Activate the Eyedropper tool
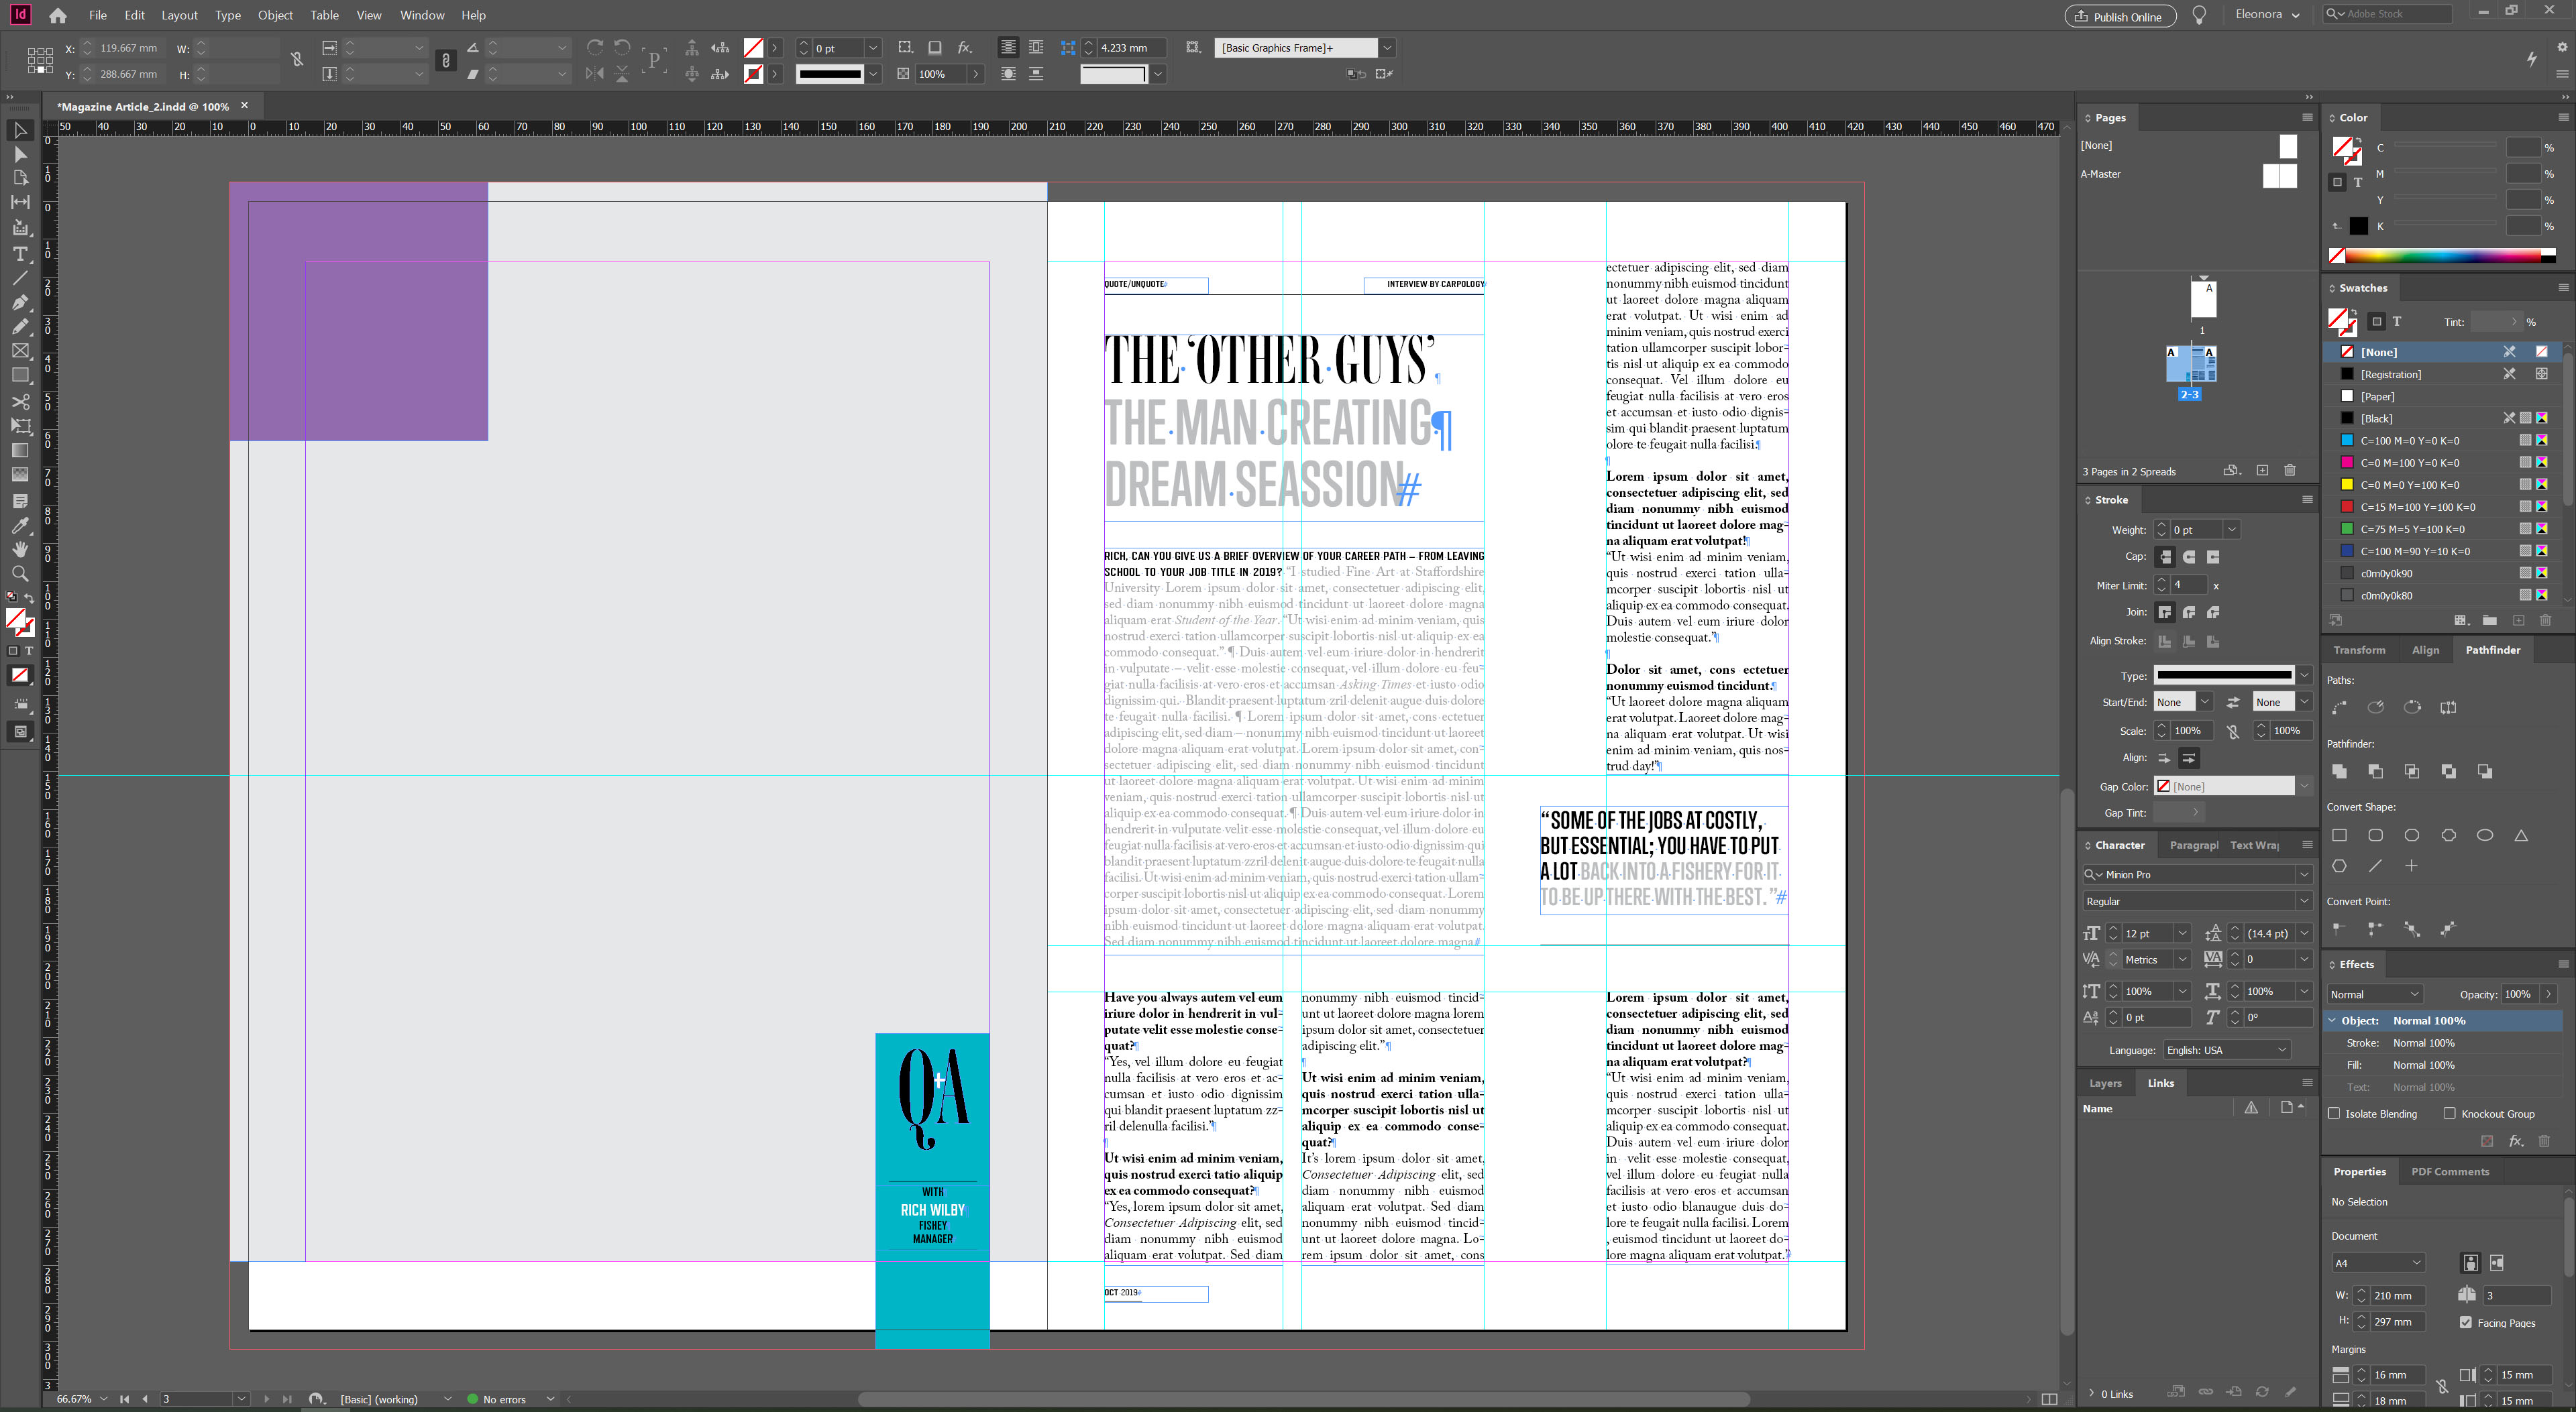Screen dimensions: 2576x1412 pos(20,526)
